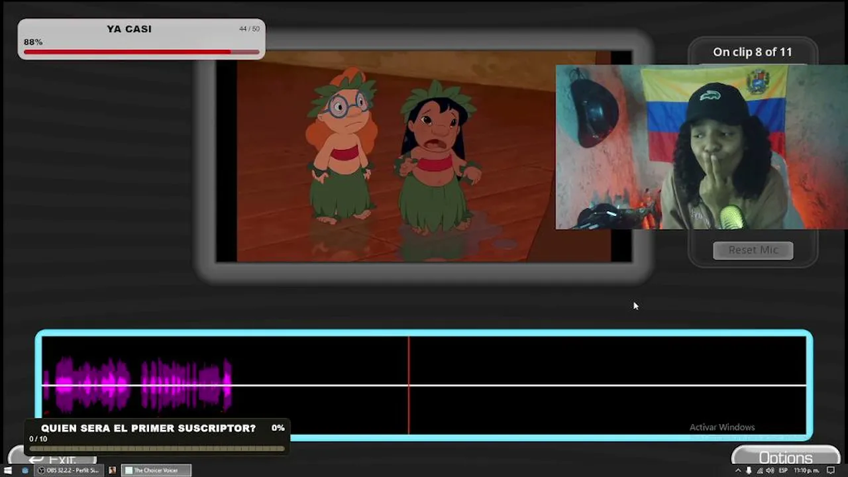Click the red playhead line in waveform

coord(409,385)
